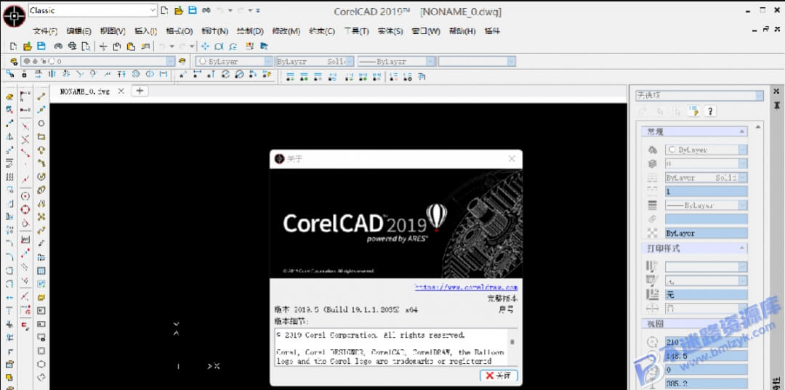Click the center snap circle icon

pyautogui.click(x=25, y=196)
